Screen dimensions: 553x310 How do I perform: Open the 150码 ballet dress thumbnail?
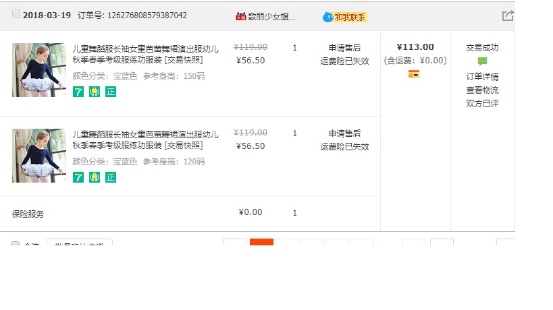point(39,70)
